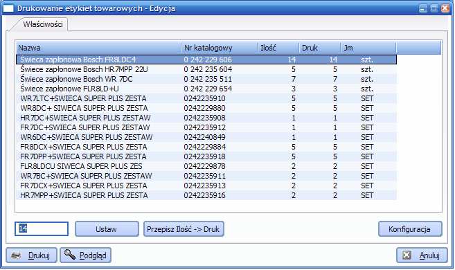Select row HR7MPP+SWIECA SUPER PLUS ZESTA
Screen dimensions: 455x270
(206, 195)
